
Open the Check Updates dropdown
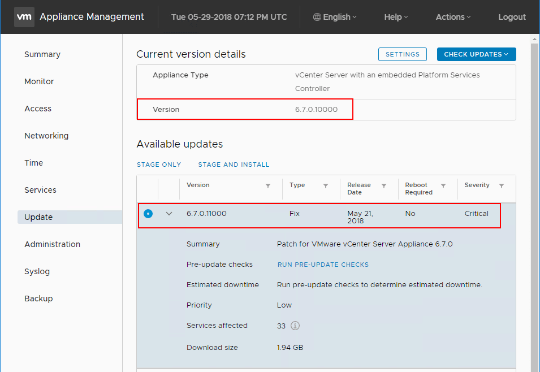[476, 54]
